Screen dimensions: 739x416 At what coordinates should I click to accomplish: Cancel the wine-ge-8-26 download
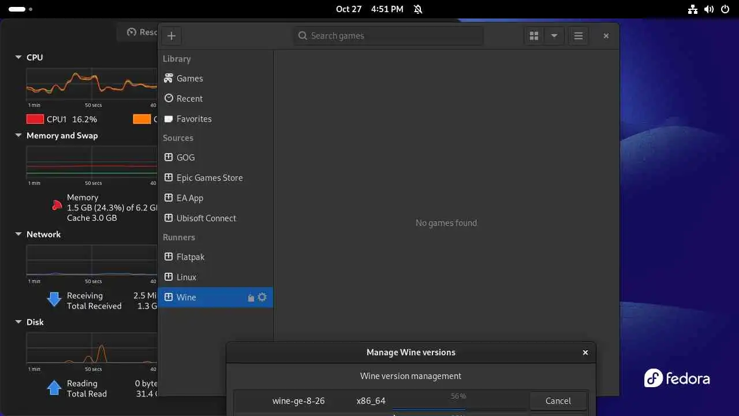tap(558, 401)
